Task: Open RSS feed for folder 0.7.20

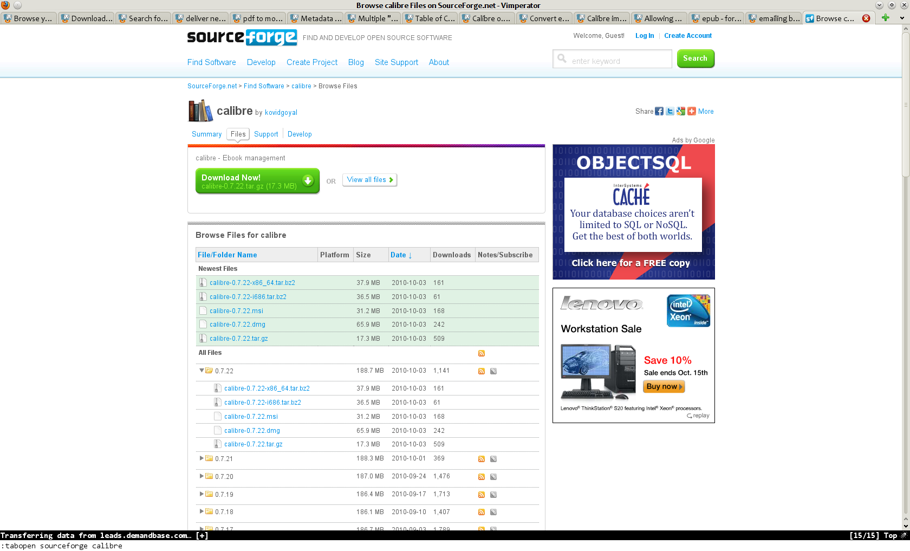Action: click(x=482, y=477)
